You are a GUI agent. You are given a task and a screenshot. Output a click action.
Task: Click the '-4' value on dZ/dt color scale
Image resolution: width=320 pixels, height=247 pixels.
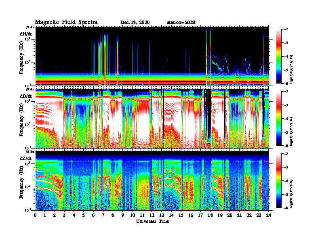pos(286,181)
